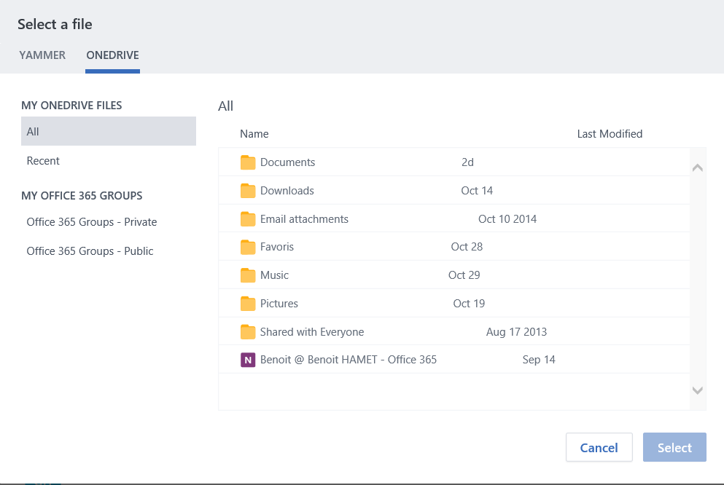This screenshot has height=485, width=724.
Task: Click the Shared with Everyone folder icon
Action: click(248, 332)
